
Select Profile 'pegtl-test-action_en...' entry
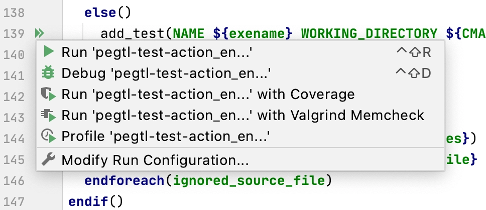[240, 136]
